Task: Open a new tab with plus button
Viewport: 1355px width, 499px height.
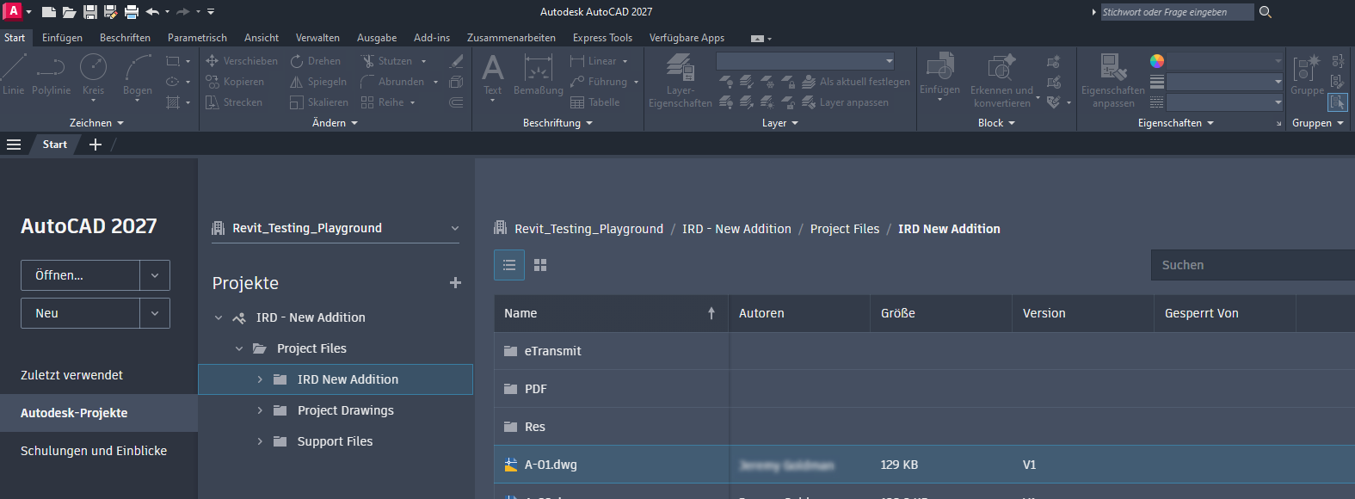Action: point(95,145)
